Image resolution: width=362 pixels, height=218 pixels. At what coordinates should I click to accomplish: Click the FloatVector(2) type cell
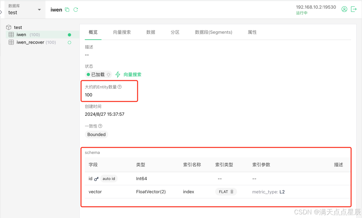(151, 192)
